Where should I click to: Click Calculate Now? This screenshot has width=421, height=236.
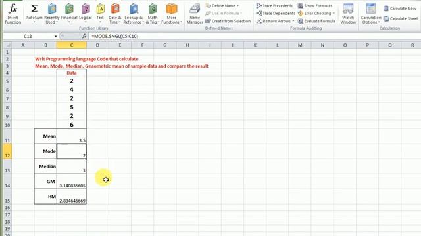tap(400, 9)
